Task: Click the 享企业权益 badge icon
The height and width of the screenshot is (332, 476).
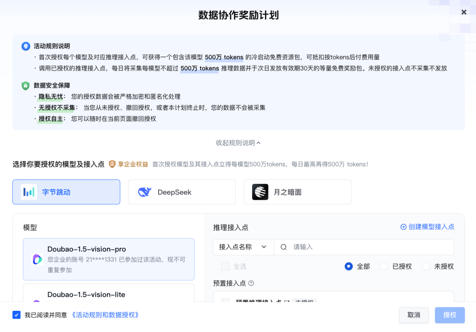Action: [112, 164]
